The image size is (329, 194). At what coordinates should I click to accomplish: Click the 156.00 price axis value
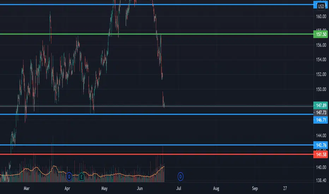coord(321,45)
